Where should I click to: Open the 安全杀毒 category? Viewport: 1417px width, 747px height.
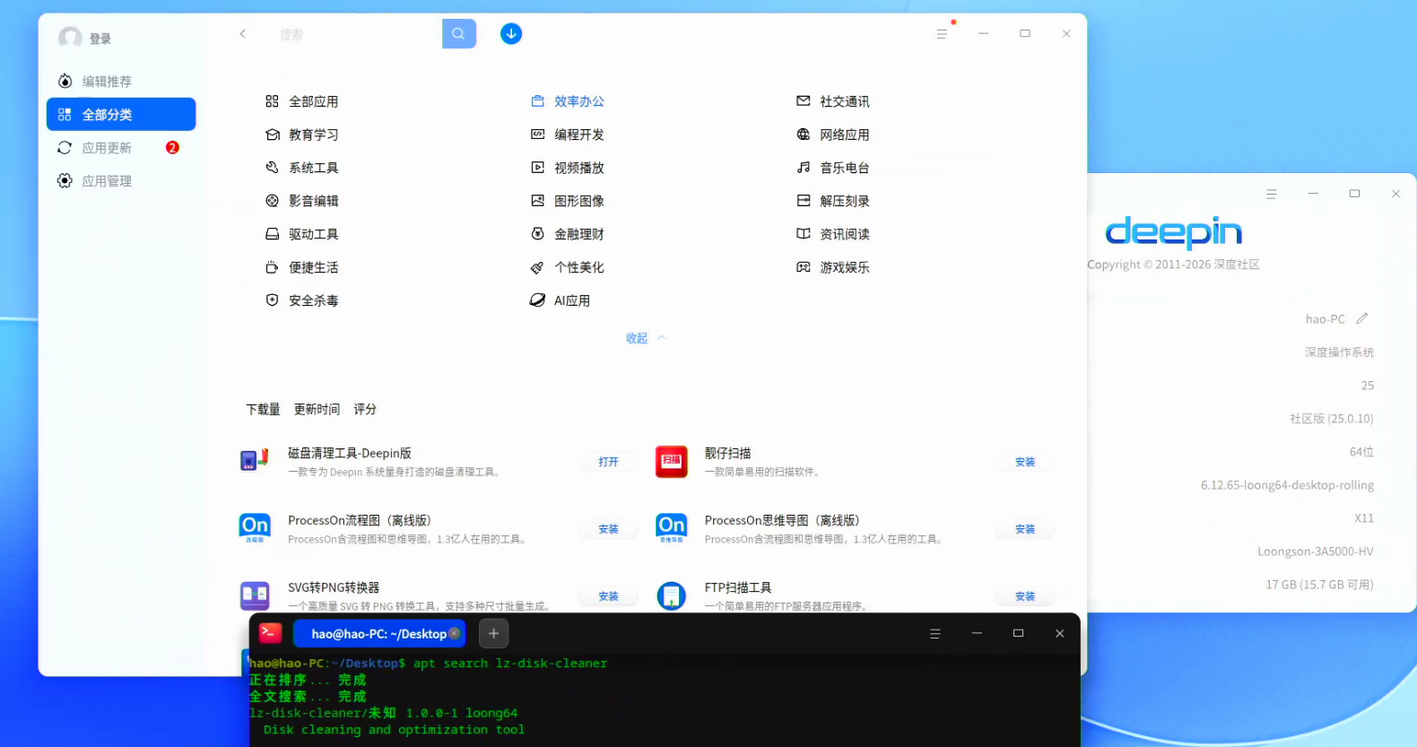pyautogui.click(x=302, y=300)
